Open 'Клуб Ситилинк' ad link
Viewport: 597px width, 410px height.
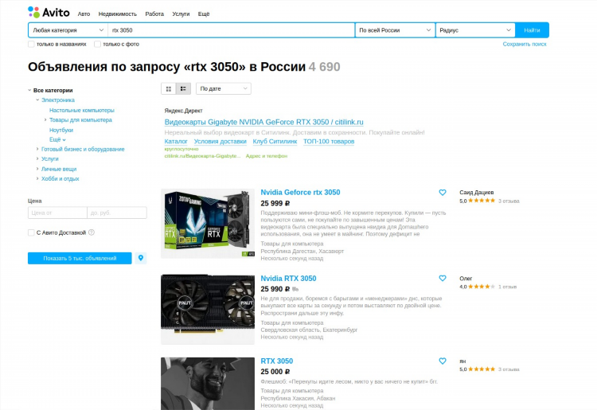pyautogui.click(x=275, y=141)
